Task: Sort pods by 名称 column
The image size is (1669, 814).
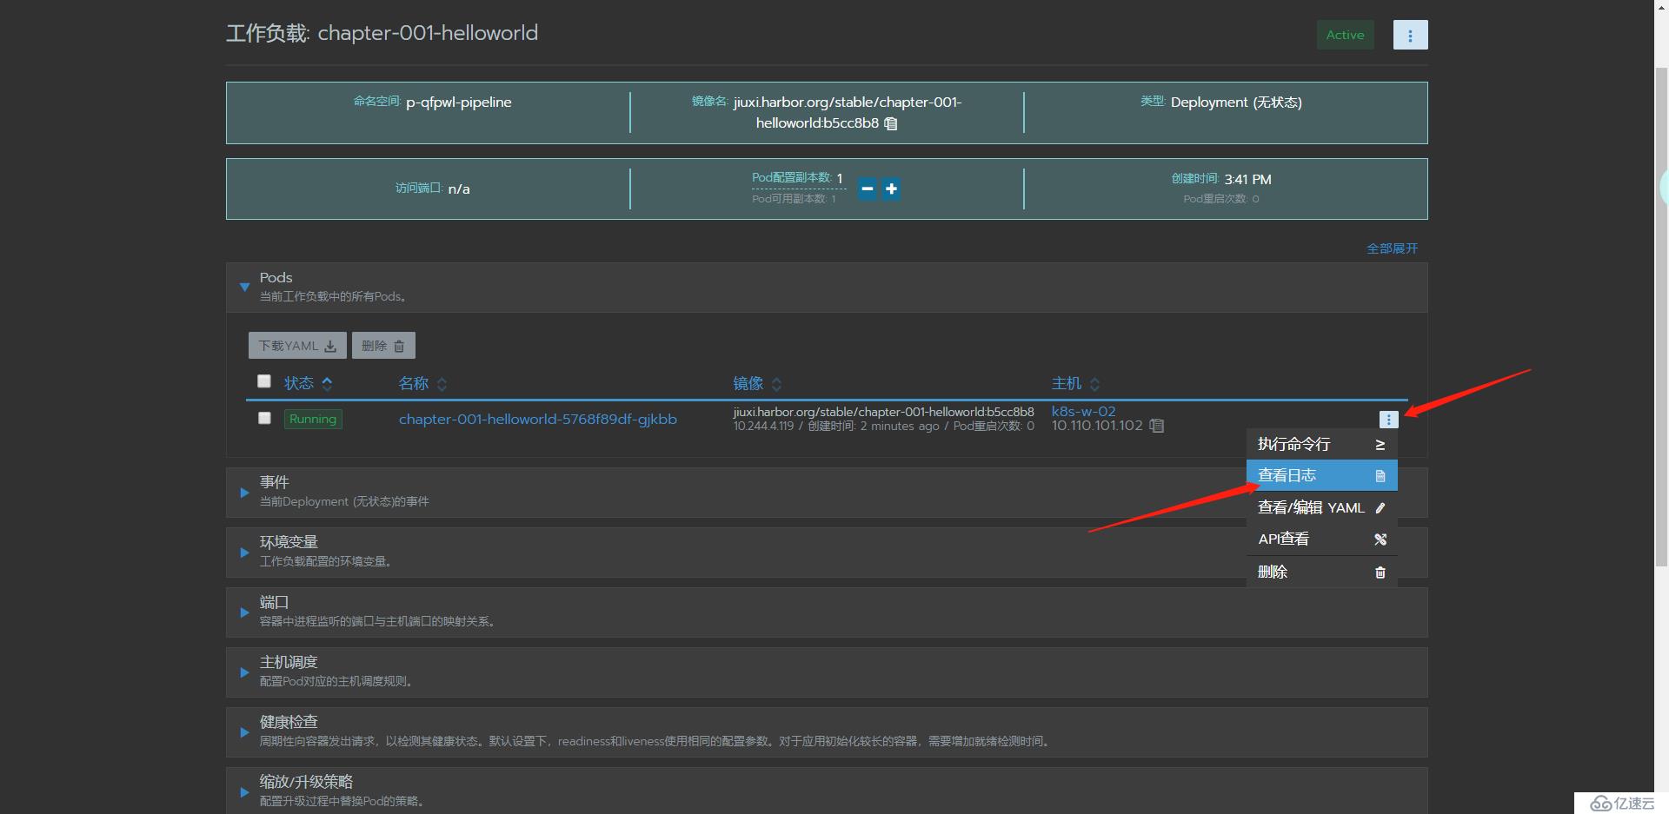Action: point(422,383)
